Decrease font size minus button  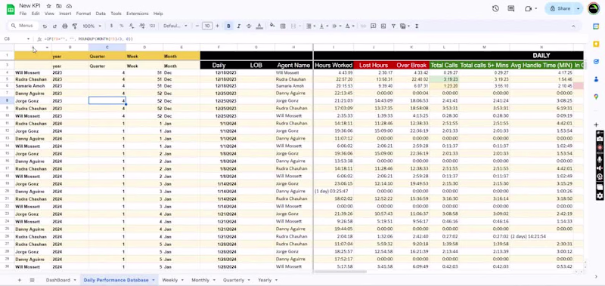pyautogui.click(x=197, y=26)
